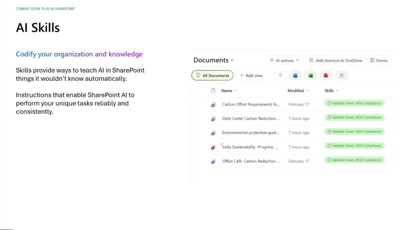Screen dimensions: 409x230
Task: Filter by the blue Office file-type icon
Action: [295, 75]
